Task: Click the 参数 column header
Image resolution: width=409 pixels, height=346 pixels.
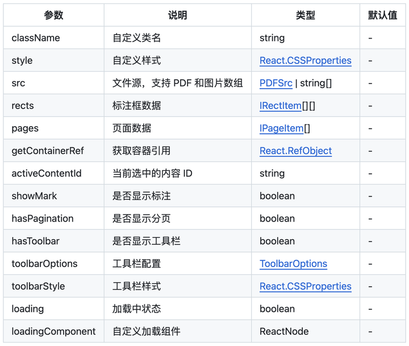Action: (54, 15)
